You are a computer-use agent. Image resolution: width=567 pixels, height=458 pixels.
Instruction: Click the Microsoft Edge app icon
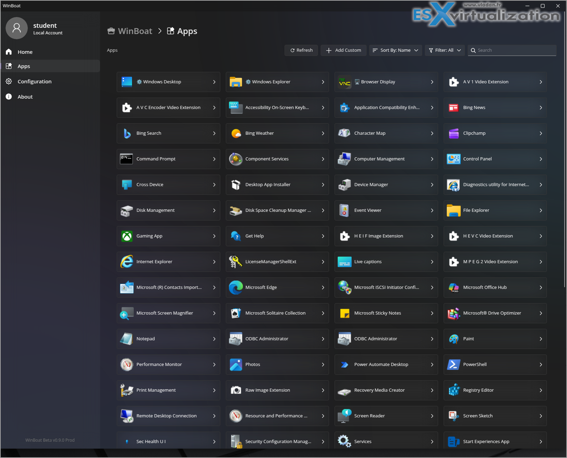(x=236, y=288)
